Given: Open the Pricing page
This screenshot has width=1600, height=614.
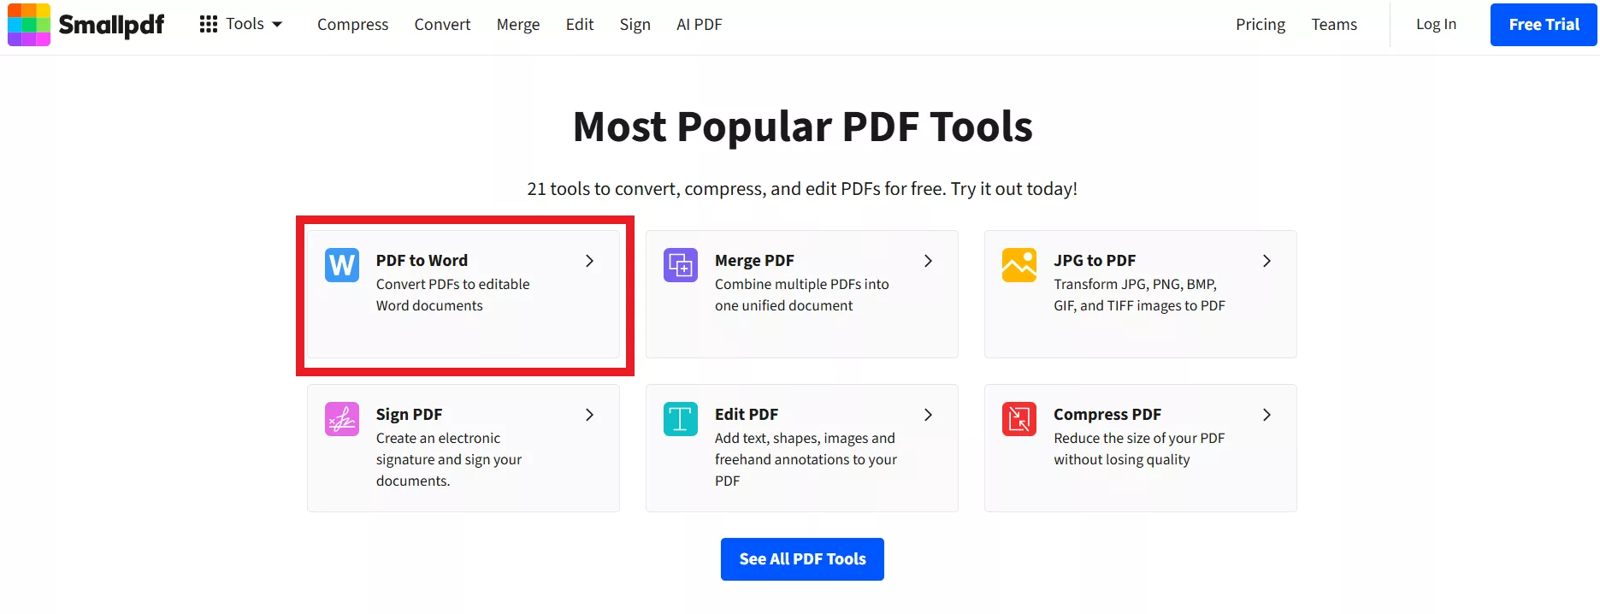Looking at the screenshot, I should (x=1260, y=24).
